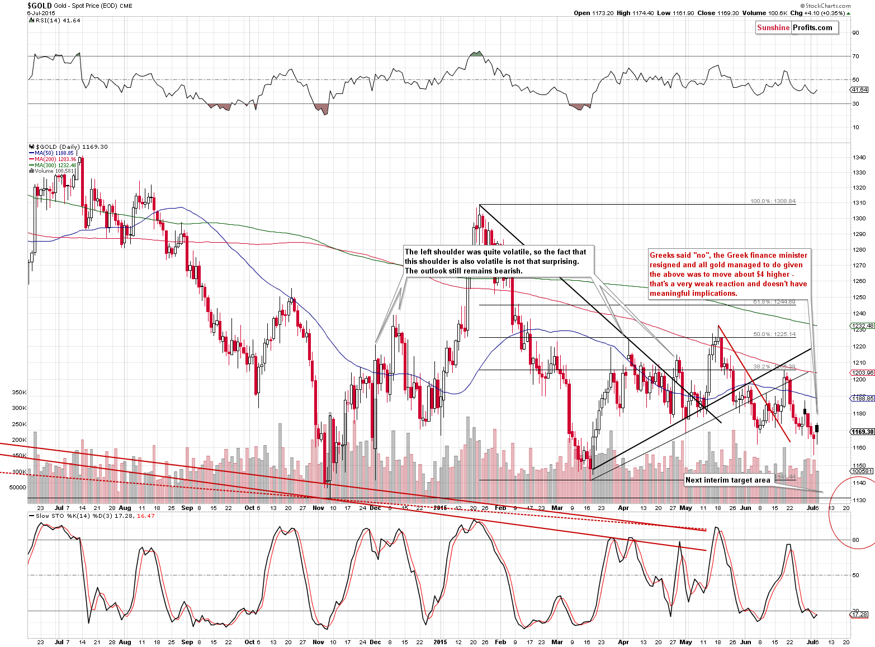Screen dimensions: 875x647
Task: Click the 1260 price axis label
Action: point(859,281)
